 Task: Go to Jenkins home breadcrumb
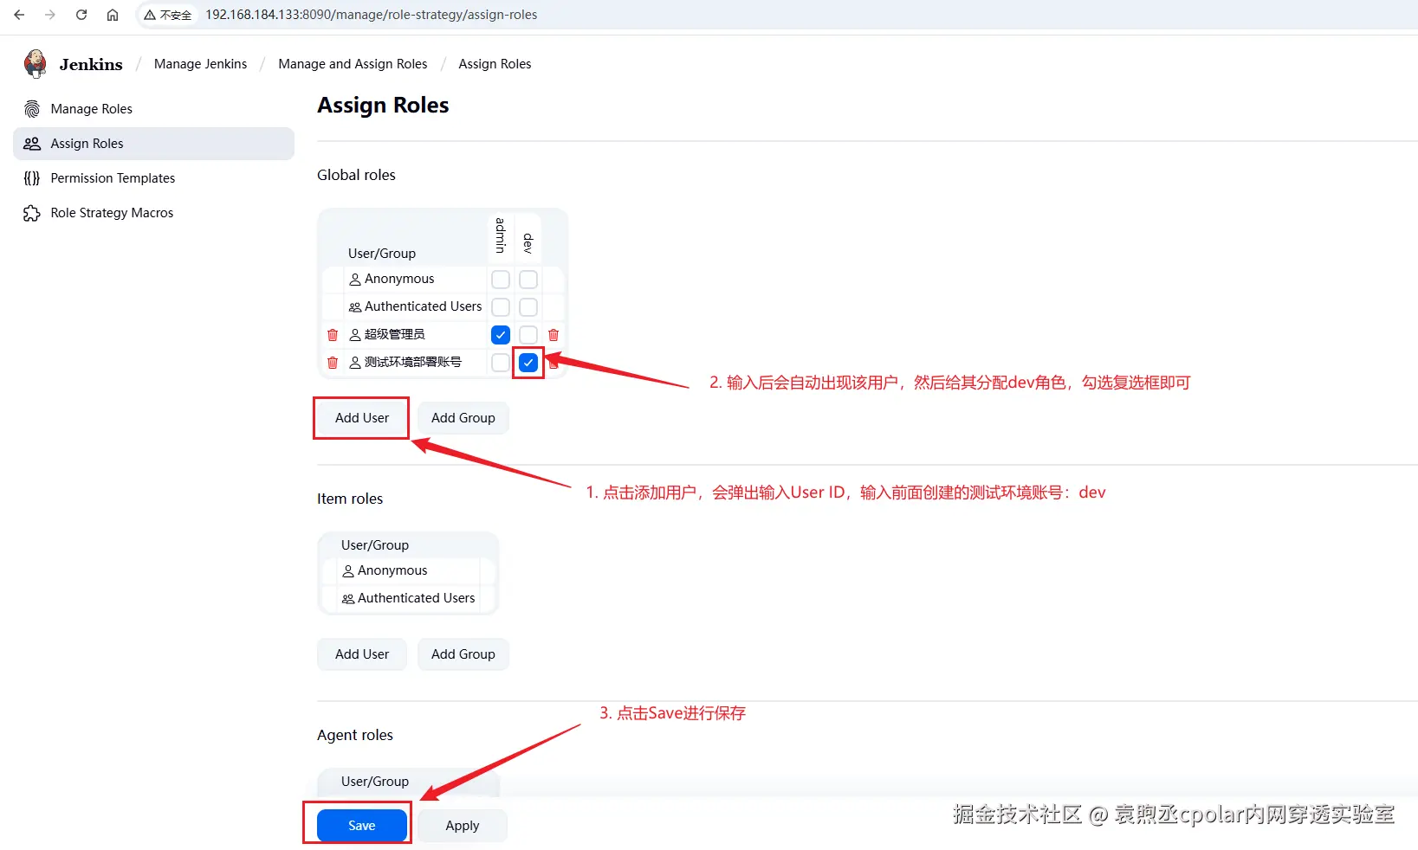tap(91, 64)
